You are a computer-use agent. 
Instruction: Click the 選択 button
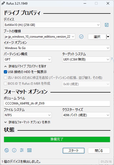[x=97, y=37]
